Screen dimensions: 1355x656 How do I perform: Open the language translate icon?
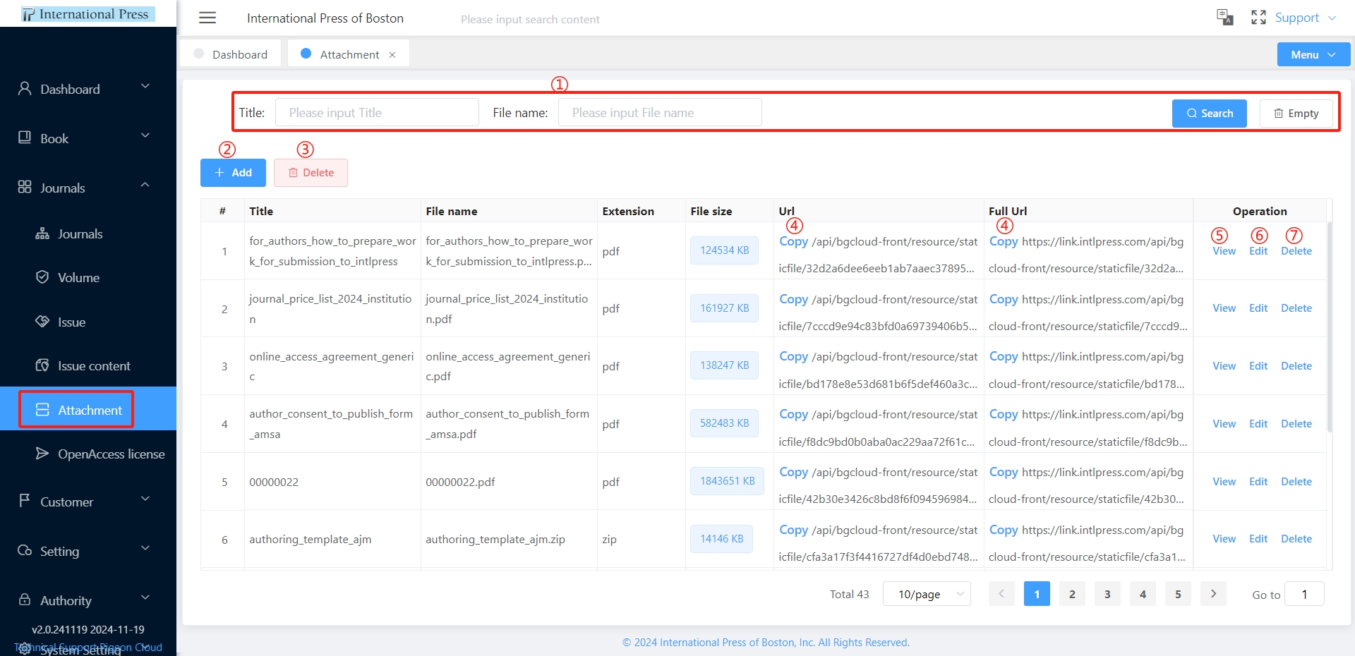[1224, 17]
